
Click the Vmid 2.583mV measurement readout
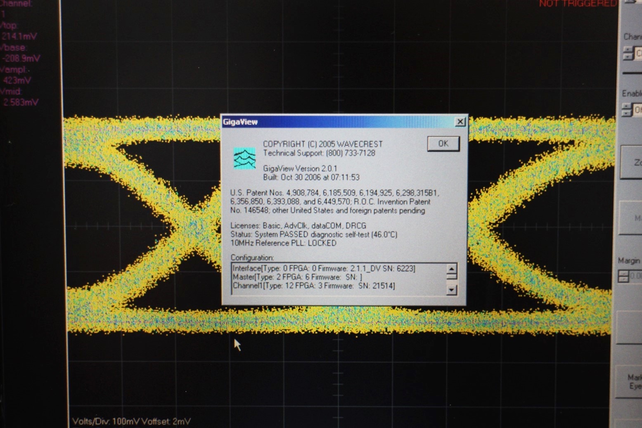19,97
